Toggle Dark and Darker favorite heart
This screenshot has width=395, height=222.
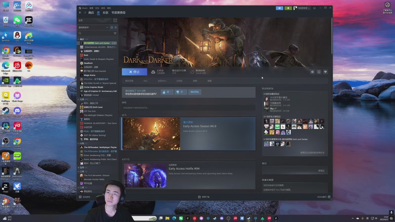325,72
